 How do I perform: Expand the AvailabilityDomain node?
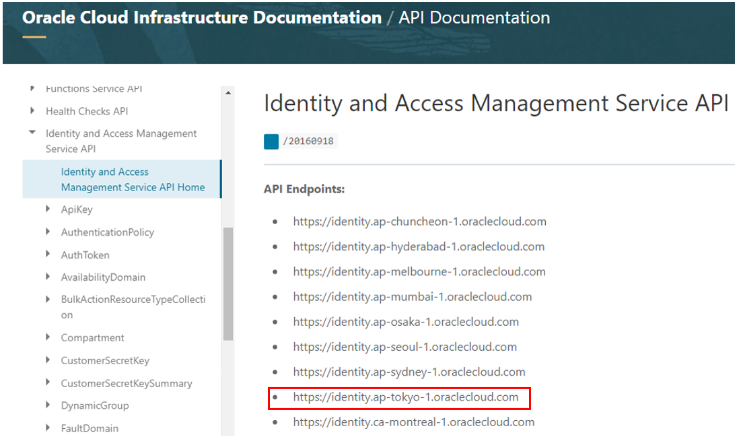(47, 277)
